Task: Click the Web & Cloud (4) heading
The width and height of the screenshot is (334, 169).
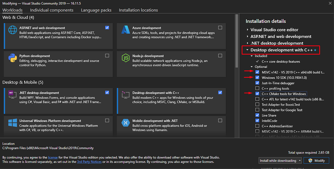Action: [x=18, y=18]
